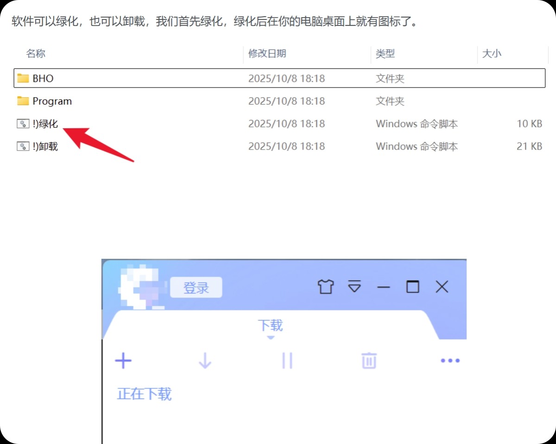Select the 正在下载 section label
This screenshot has width=556, height=444.
(145, 394)
